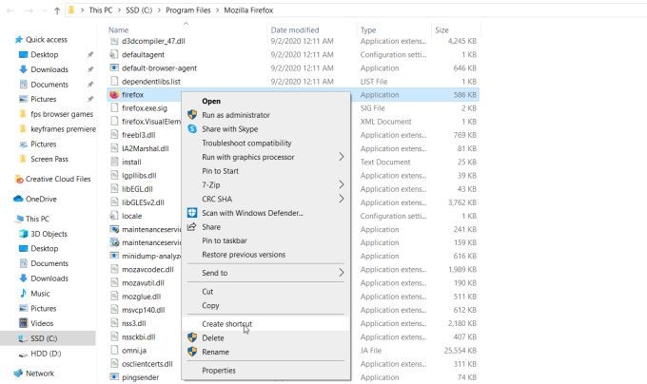Select the dependentlibs.list file
647x384 pixels.
click(x=151, y=82)
